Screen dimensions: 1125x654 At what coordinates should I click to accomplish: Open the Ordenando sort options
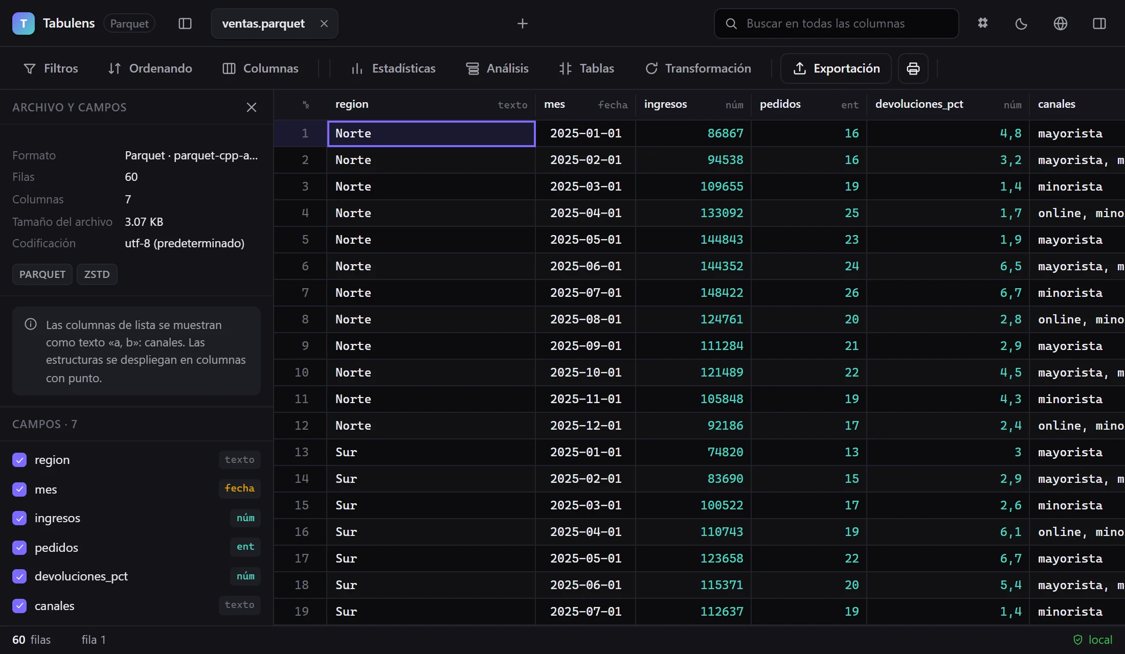point(150,68)
